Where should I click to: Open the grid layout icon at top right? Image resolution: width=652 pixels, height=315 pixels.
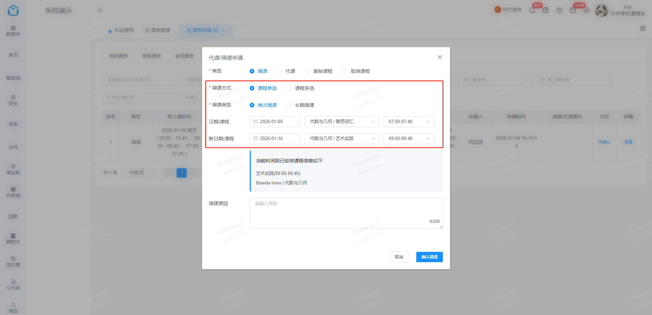pyautogui.click(x=643, y=28)
